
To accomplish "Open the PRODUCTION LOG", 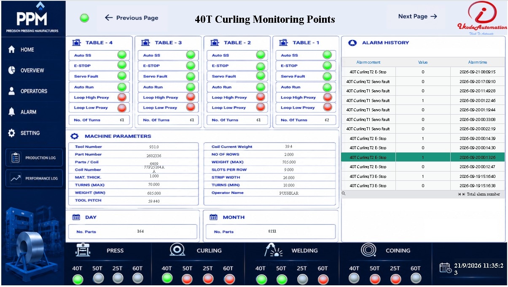I will 34,158.
